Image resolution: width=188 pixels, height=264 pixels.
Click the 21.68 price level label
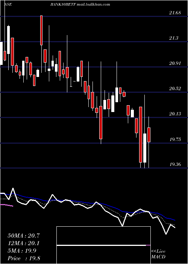pos(175,12)
